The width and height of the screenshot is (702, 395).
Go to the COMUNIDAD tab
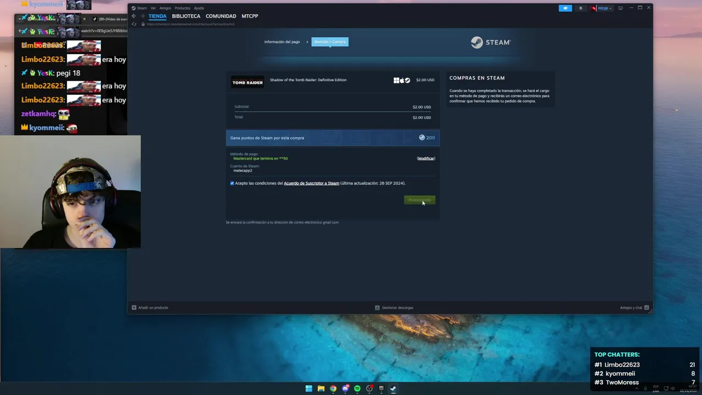[x=220, y=16]
